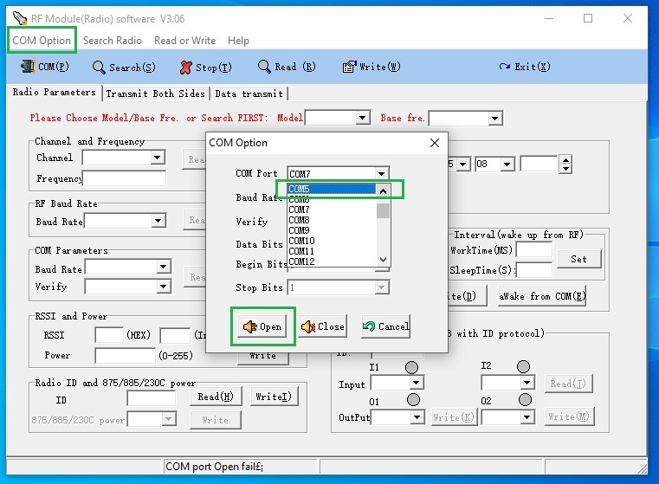This screenshot has width=659, height=484.
Task: Decrease the spinner value with down arrow
Action: click(566, 169)
